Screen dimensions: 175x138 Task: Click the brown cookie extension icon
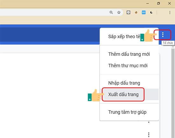pos(136,12)
